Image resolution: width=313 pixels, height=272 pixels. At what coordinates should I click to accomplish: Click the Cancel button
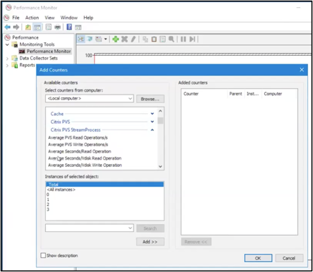tap(289, 258)
